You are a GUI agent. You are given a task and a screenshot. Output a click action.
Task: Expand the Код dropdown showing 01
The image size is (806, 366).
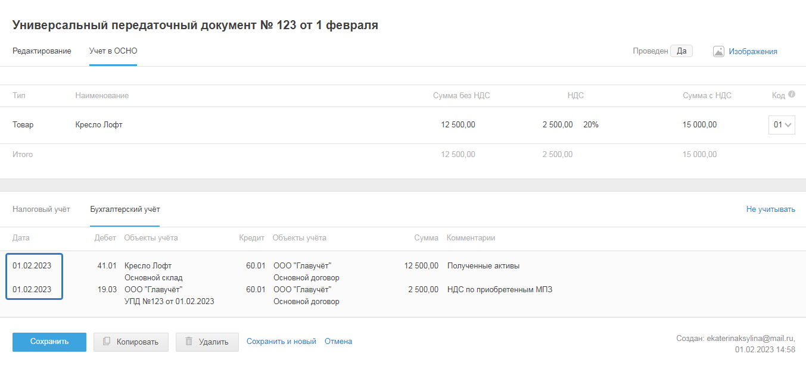point(782,125)
